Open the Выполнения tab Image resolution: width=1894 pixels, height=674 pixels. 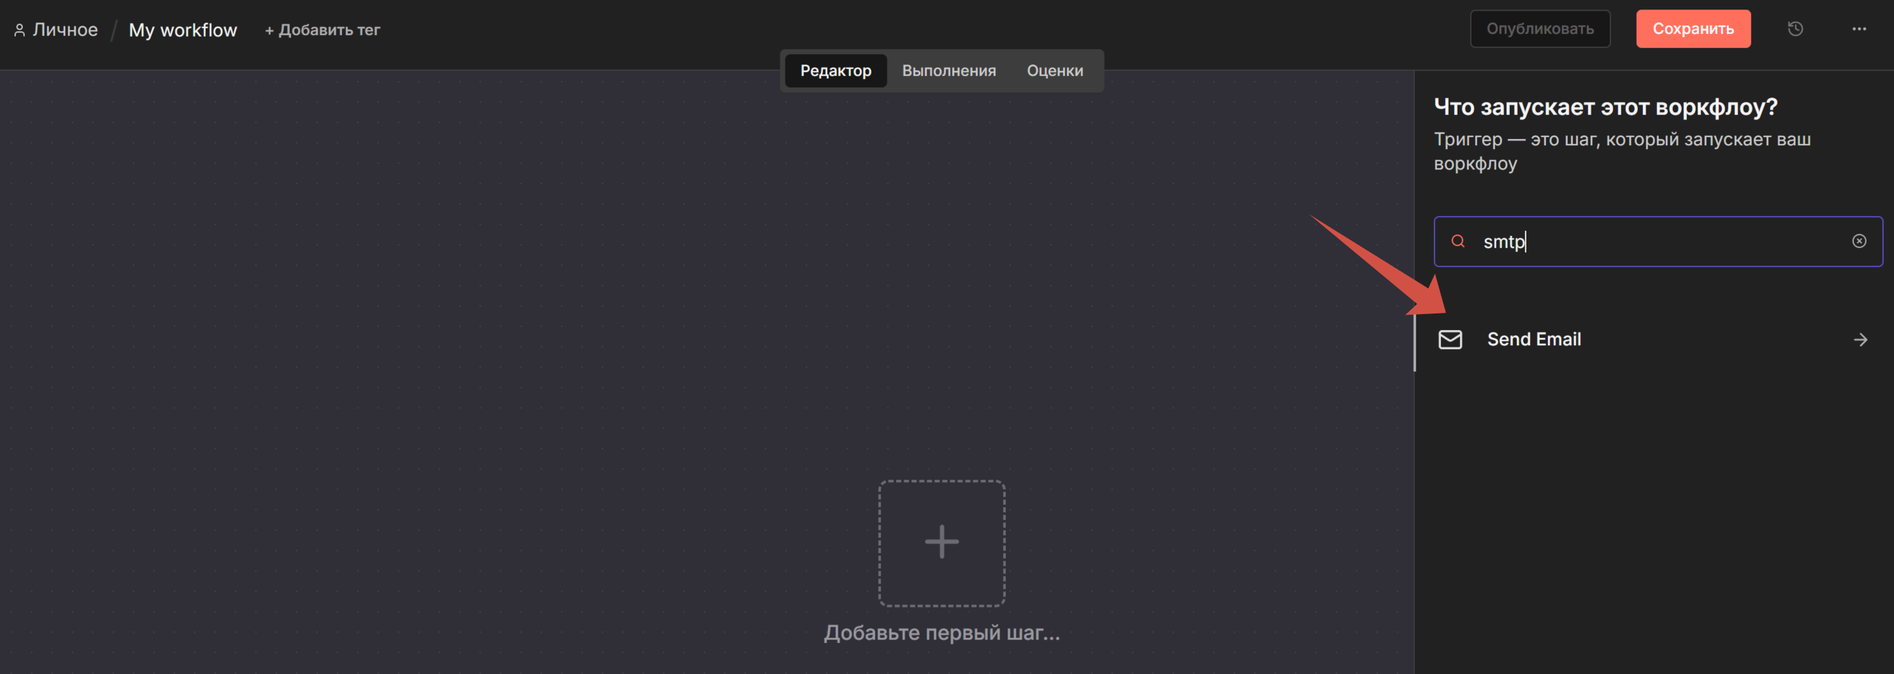949,71
